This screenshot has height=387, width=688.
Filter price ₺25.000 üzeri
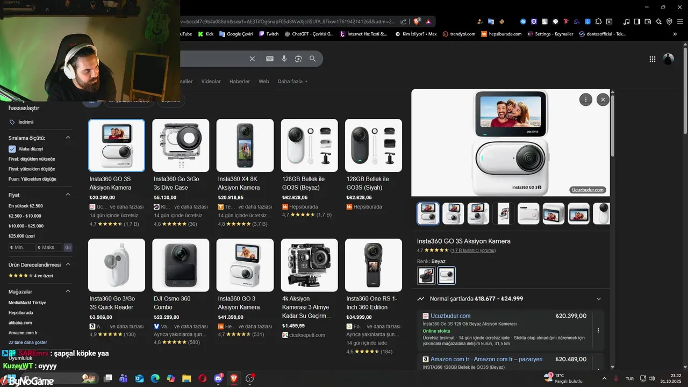[x=21, y=236]
